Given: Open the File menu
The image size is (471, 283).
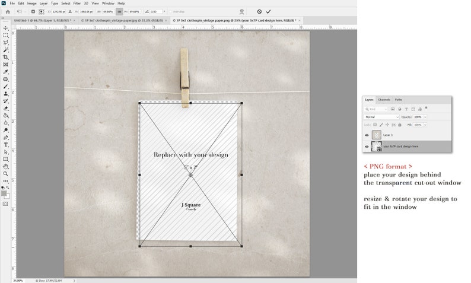Looking at the screenshot, I should (12, 4).
